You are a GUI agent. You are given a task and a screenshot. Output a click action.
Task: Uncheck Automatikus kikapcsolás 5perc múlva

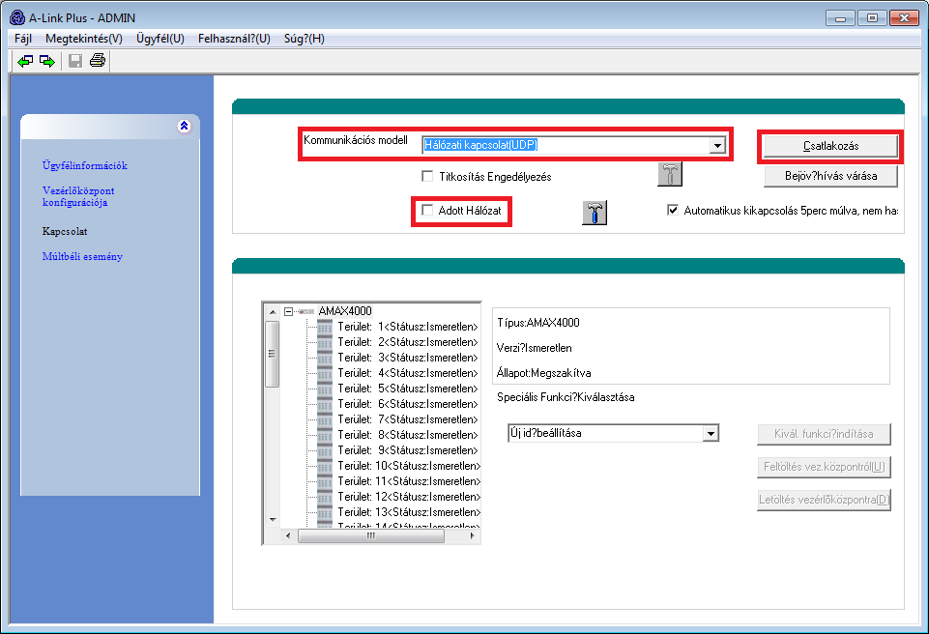pyautogui.click(x=673, y=210)
